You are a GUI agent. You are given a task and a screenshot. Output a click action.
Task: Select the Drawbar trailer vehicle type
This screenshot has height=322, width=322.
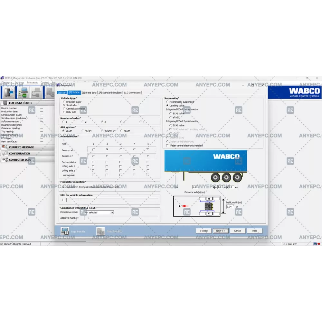click(64, 102)
